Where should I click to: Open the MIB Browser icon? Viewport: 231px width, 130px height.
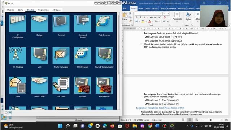pos(83,56)
